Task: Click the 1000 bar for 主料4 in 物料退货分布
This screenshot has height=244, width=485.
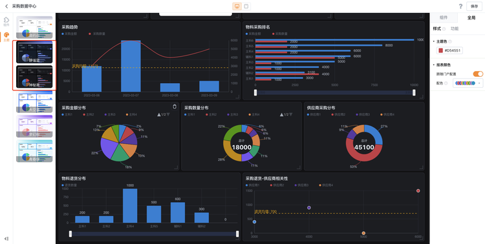Action: point(130,206)
